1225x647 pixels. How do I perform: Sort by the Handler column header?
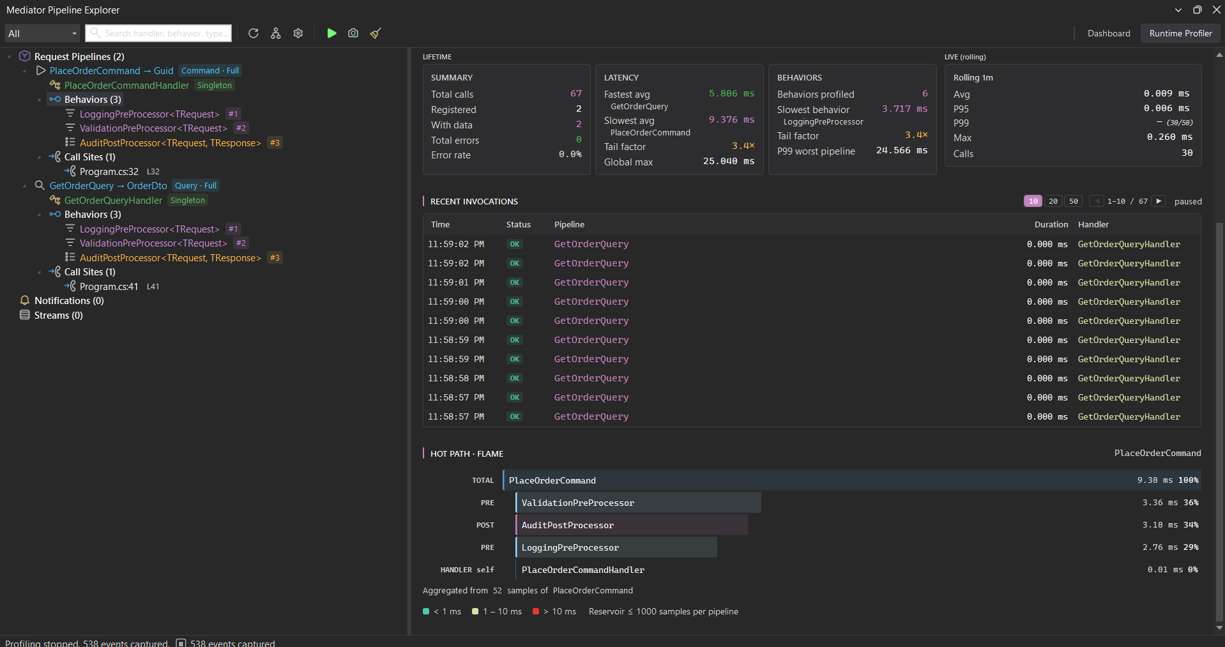click(x=1093, y=224)
